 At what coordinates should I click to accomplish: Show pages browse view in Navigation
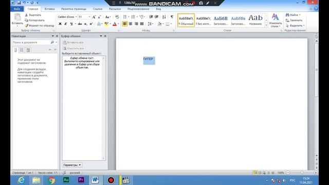(x=22, y=50)
